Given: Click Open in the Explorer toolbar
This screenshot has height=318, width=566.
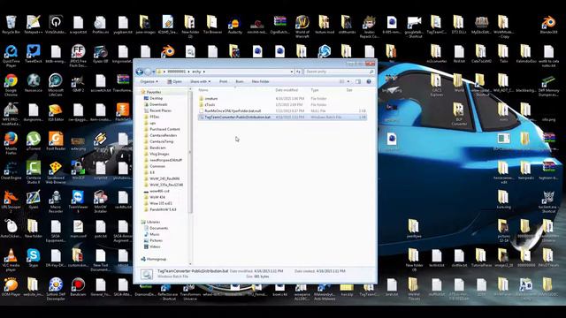Looking at the screenshot, I should [x=175, y=82].
